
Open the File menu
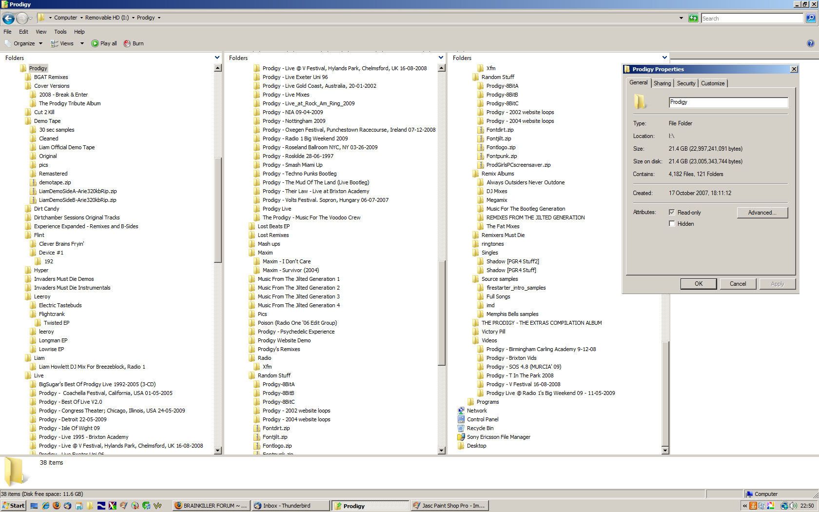coord(7,32)
